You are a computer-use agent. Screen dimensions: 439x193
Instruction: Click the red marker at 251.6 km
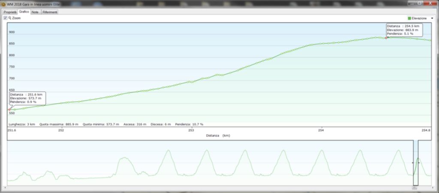pyautogui.click(x=9, y=109)
